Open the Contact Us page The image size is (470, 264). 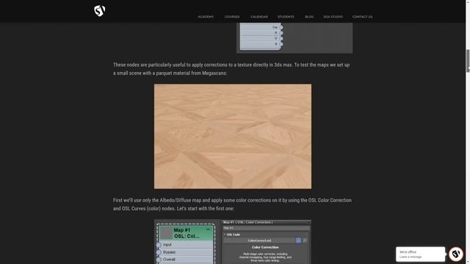pos(362,17)
